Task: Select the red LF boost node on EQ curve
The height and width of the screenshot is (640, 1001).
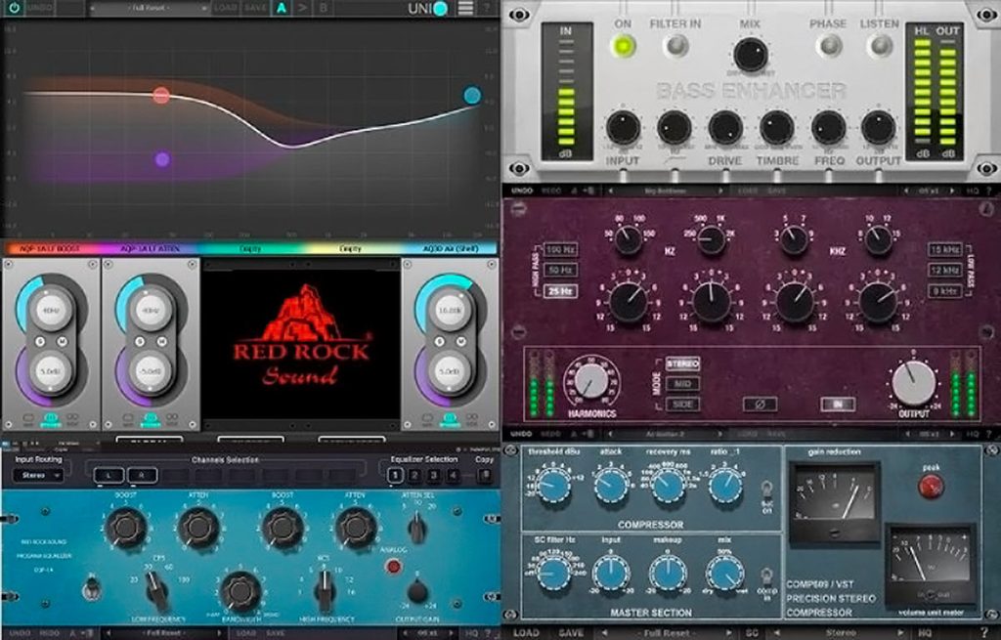Action: (x=161, y=96)
